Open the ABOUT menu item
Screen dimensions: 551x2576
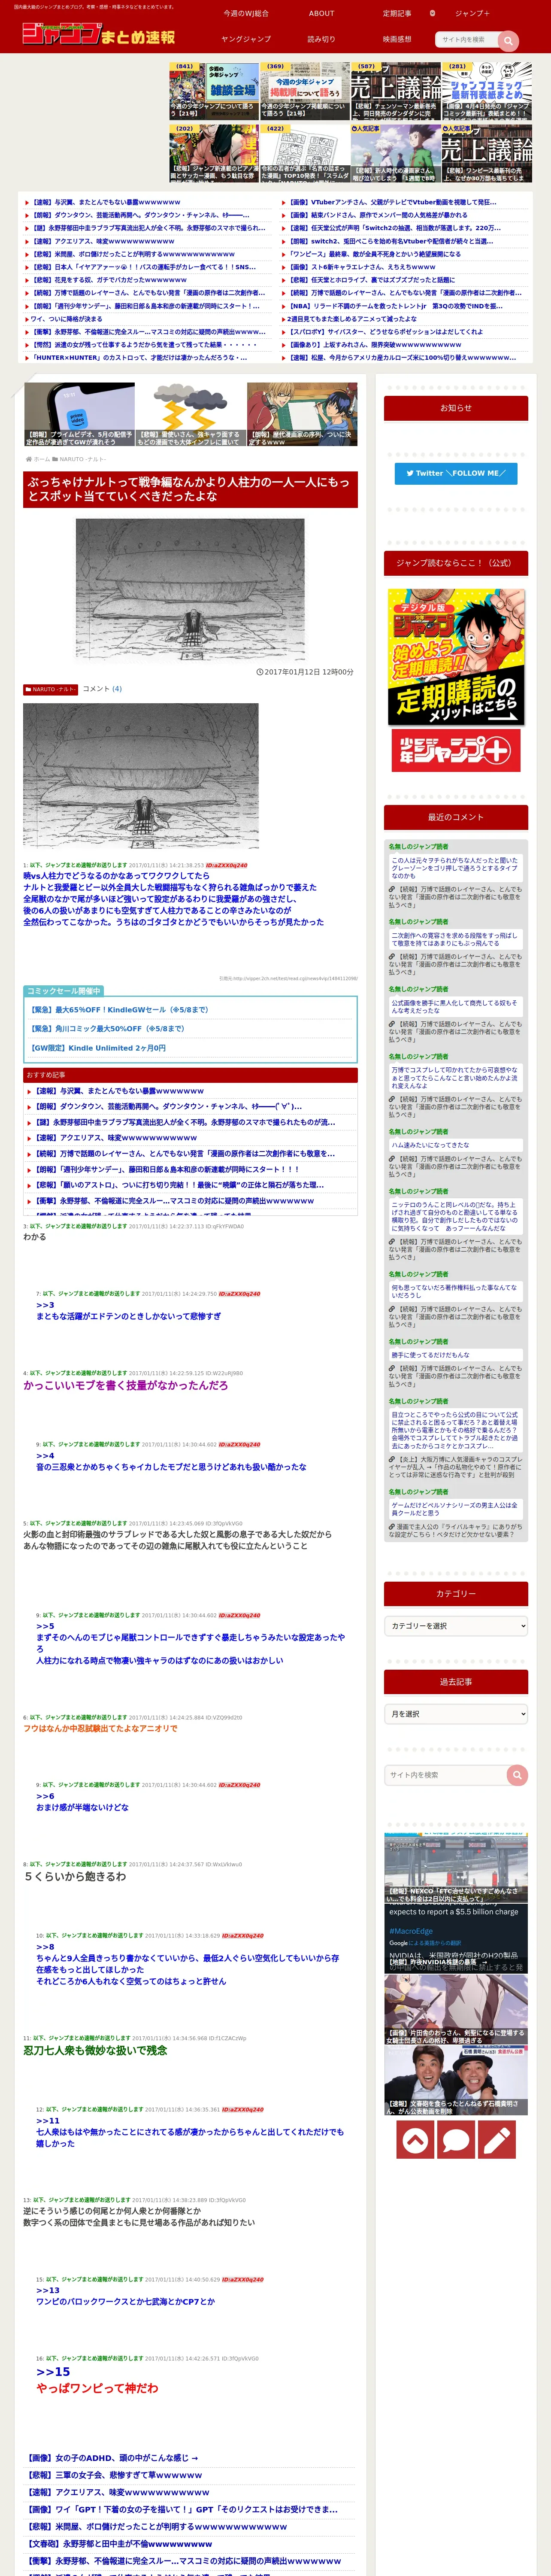tap(322, 14)
